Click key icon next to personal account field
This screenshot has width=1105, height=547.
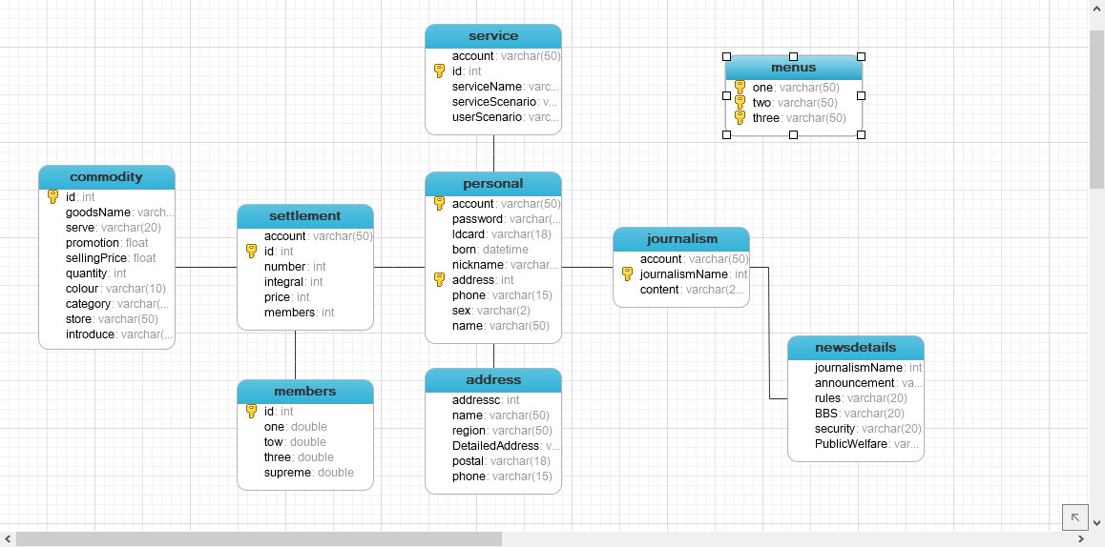[440, 204]
